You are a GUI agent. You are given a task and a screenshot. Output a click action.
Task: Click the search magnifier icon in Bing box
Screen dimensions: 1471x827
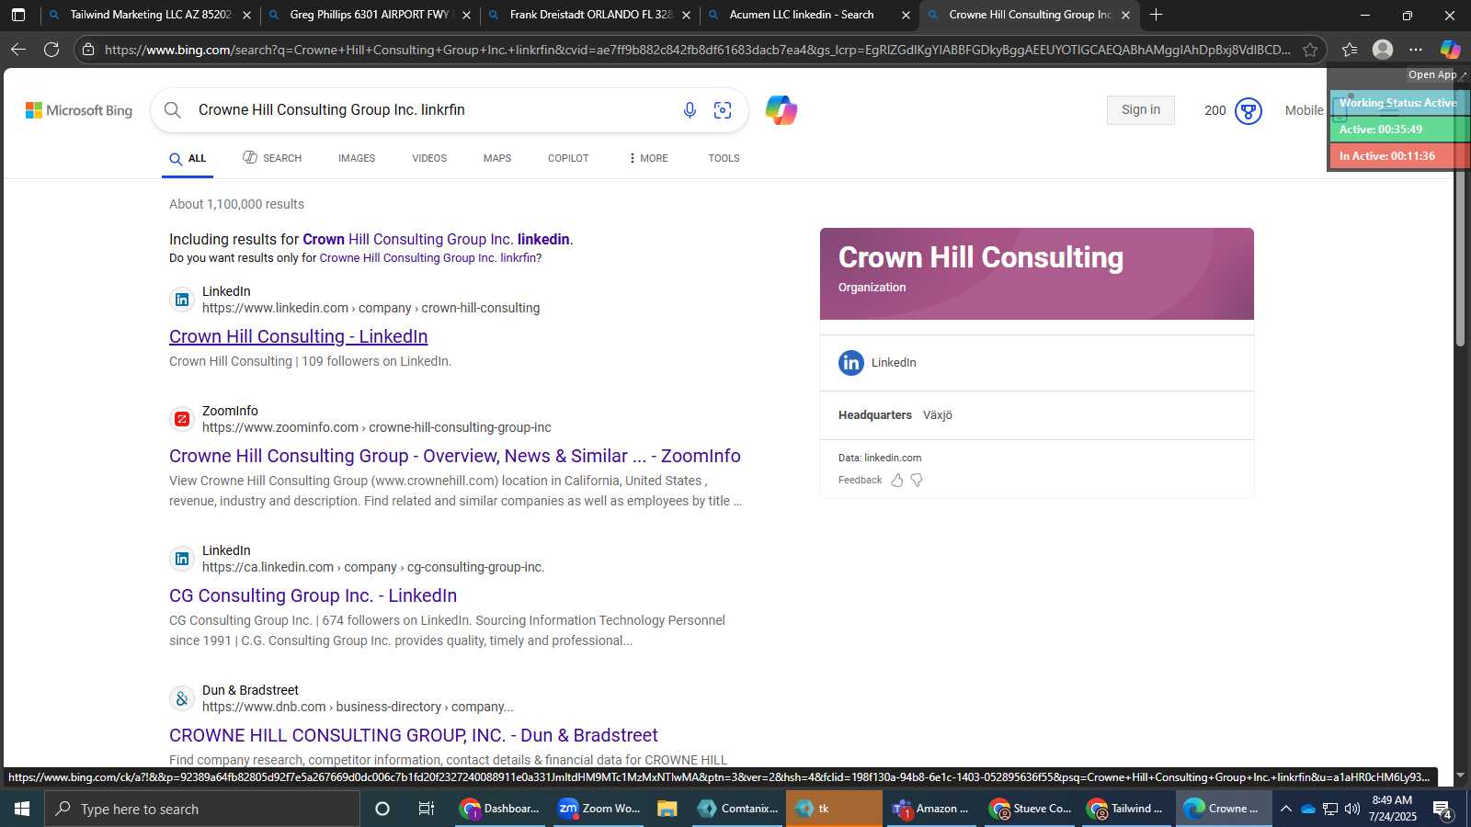click(173, 110)
